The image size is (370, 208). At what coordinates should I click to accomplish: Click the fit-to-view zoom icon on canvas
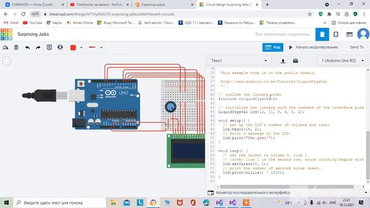[6, 61]
